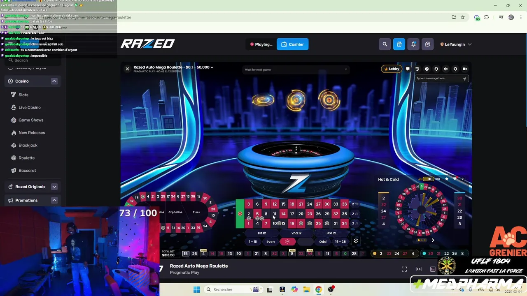Toggle the 19 - 36 bet
527x296 pixels.
(x=340, y=241)
